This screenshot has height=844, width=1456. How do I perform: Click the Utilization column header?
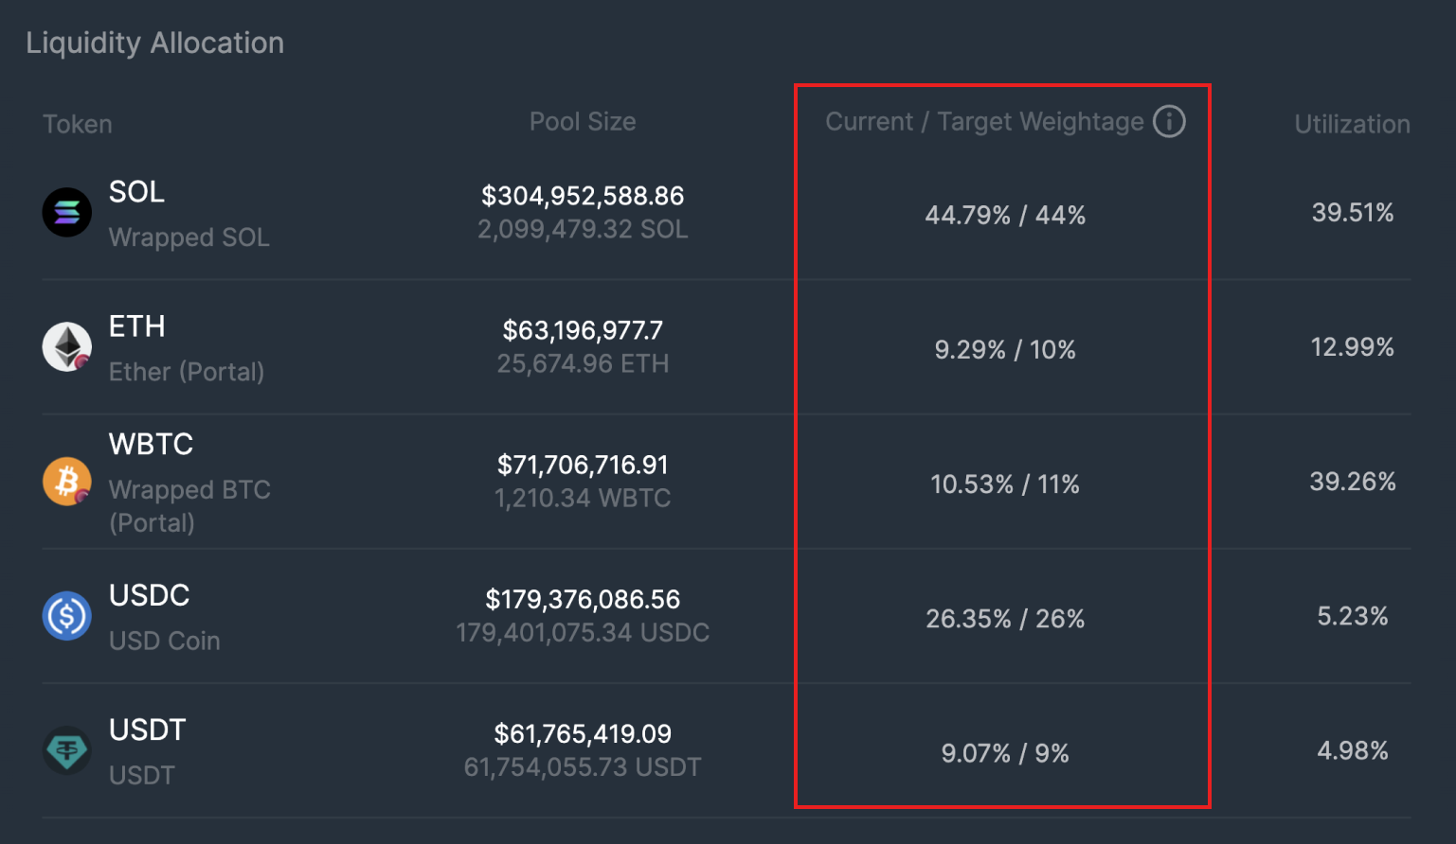click(x=1352, y=124)
